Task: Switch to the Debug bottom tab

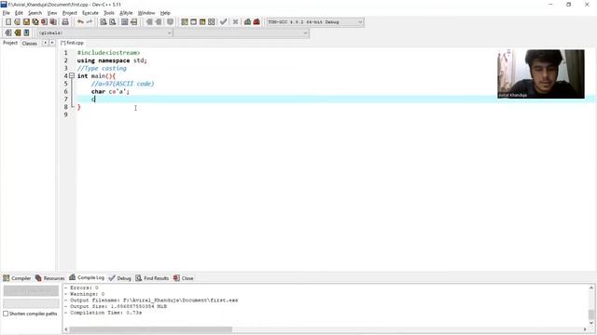Action: [120, 278]
